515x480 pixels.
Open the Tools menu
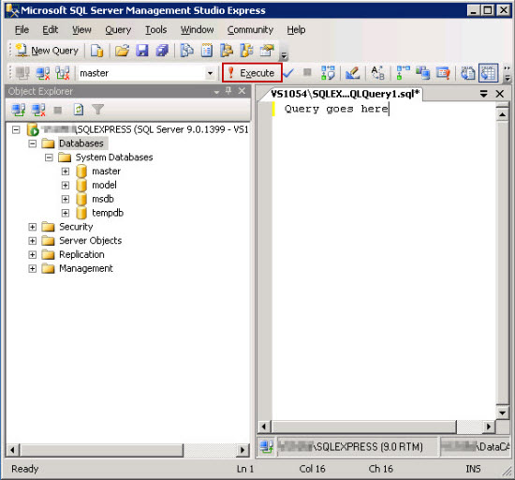(156, 30)
